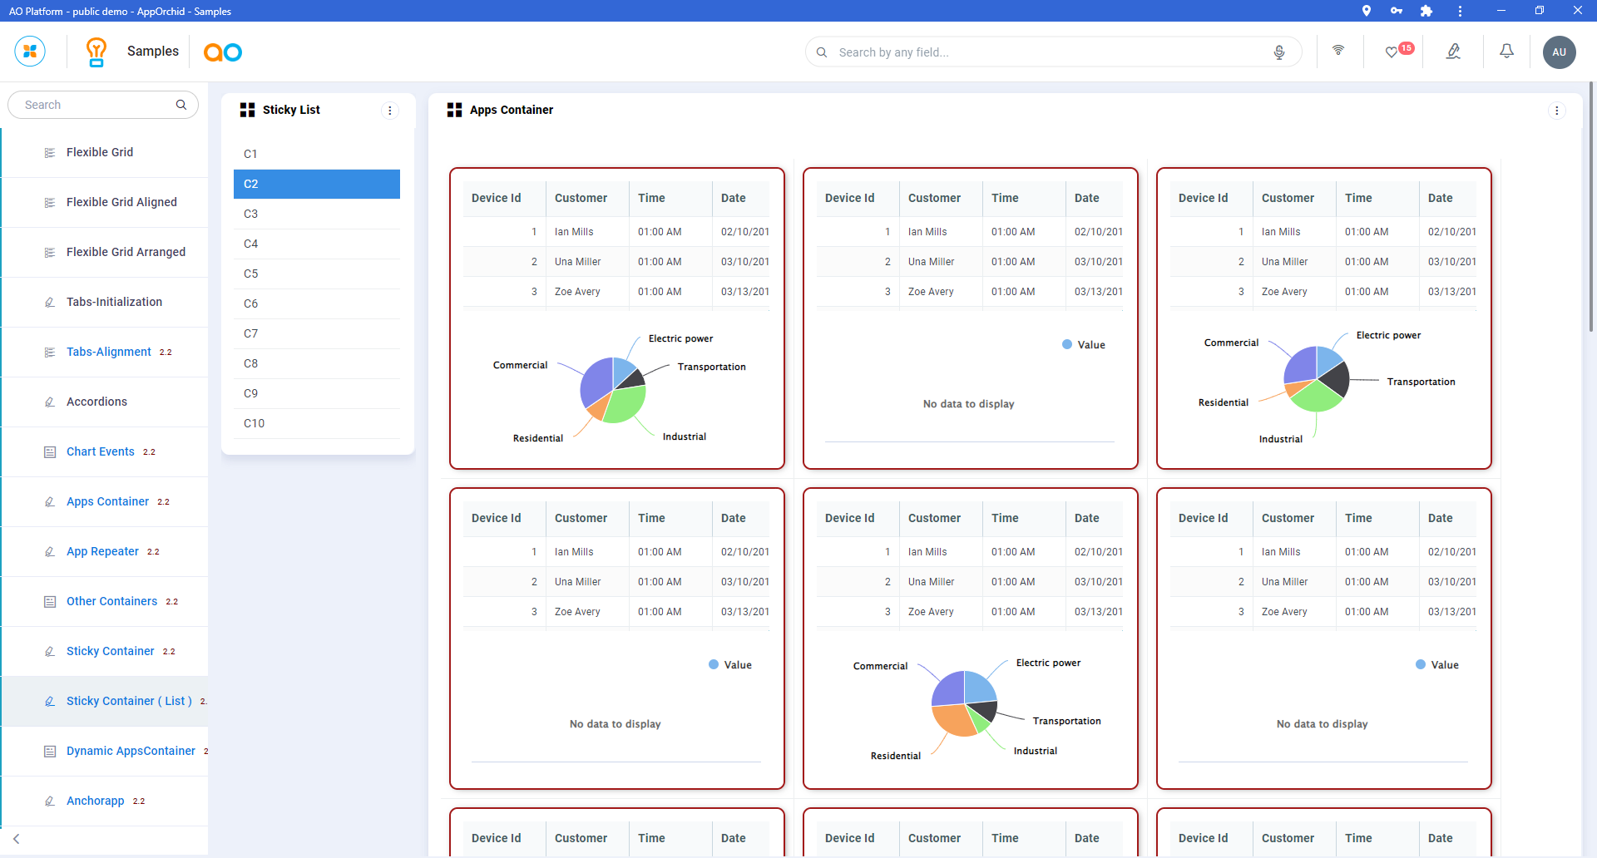
Task: Open Sticky List three-dot options menu
Action: [x=390, y=111]
